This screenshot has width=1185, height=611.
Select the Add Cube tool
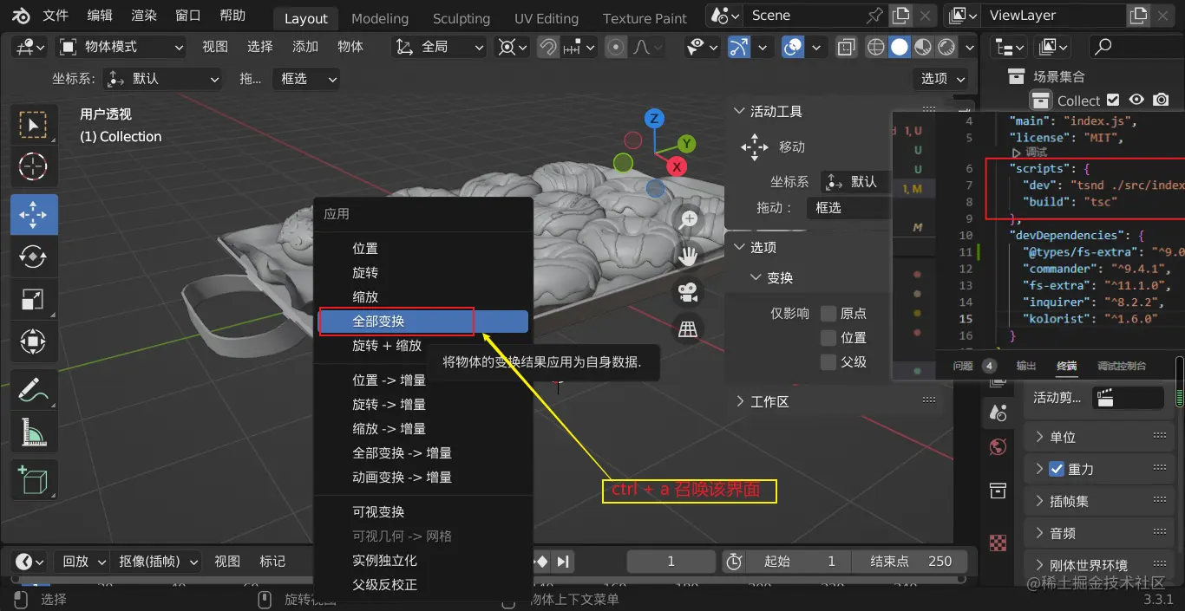tap(34, 479)
